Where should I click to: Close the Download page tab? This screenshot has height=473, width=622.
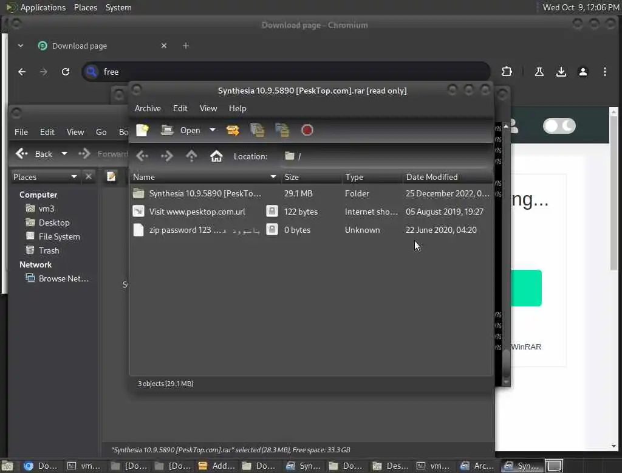point(164,46)
